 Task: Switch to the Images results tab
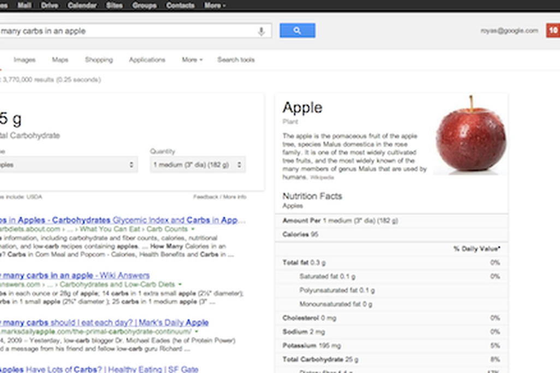pos(25,59)
